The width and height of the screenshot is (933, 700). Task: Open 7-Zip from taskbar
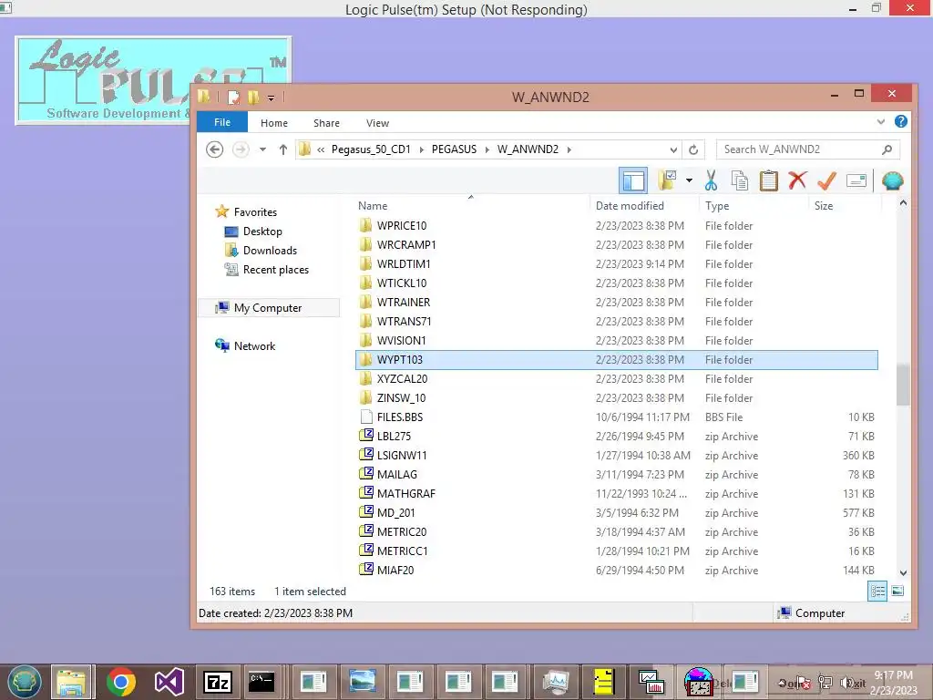(x=217, y=682)
